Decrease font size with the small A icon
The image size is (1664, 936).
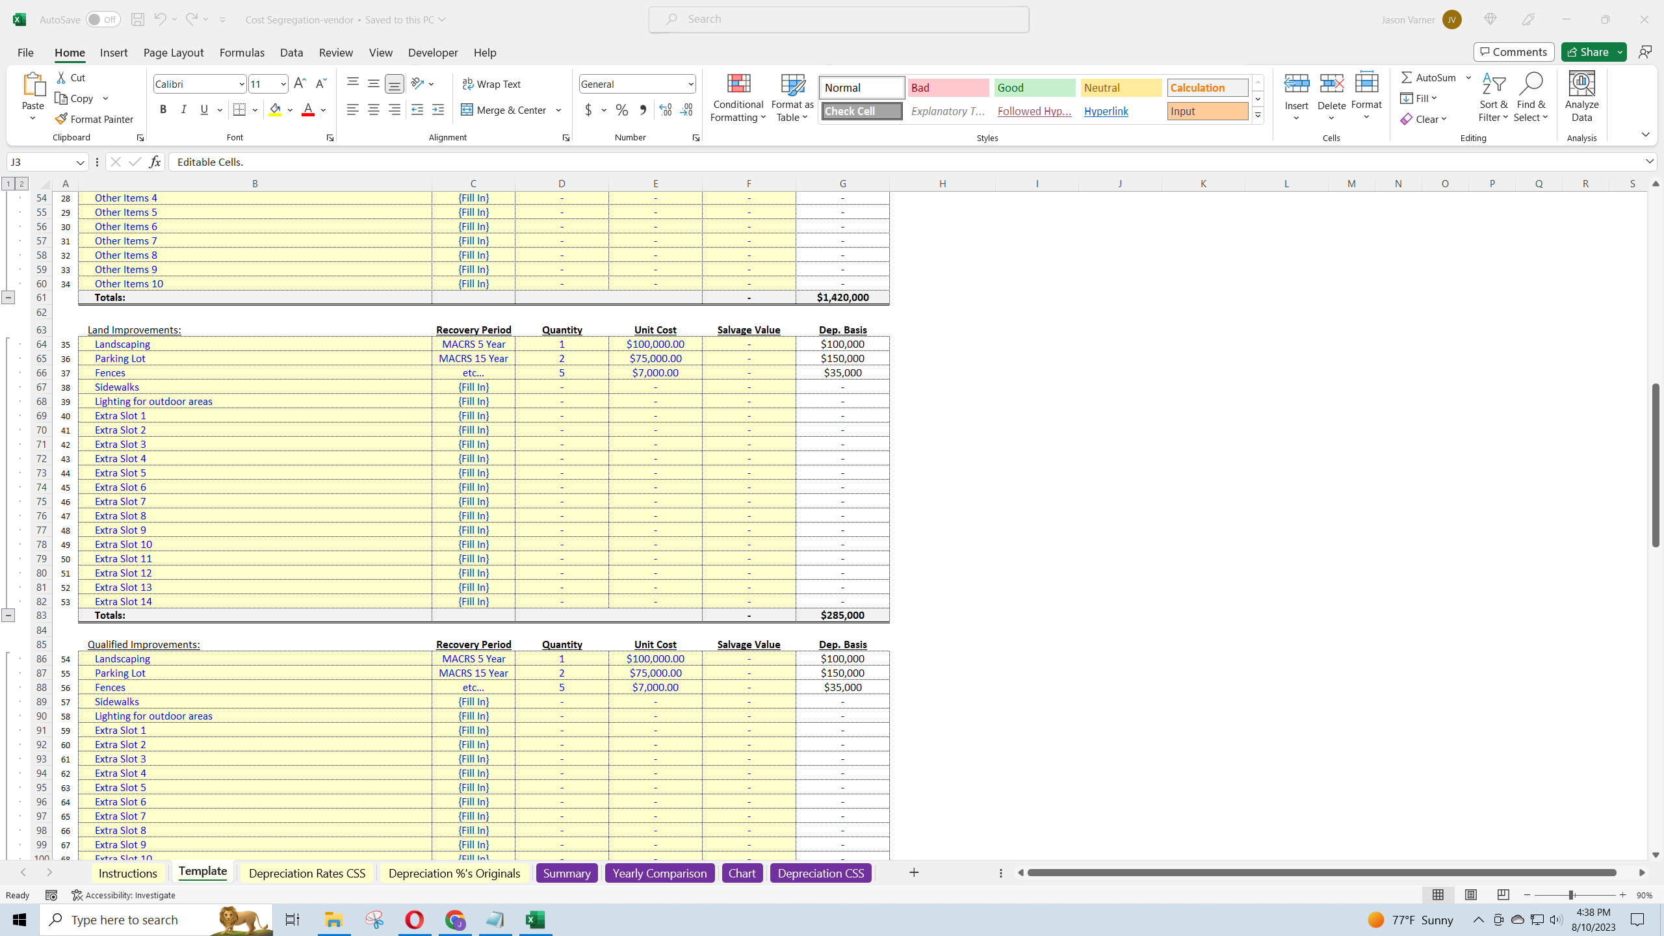coord(320,84)
